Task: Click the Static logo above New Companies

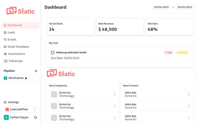Action: (61, 73)
